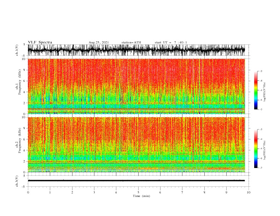Click the "-7" tick on ch.2 colorbar
The image size is (280, 216).
[261, 168]
